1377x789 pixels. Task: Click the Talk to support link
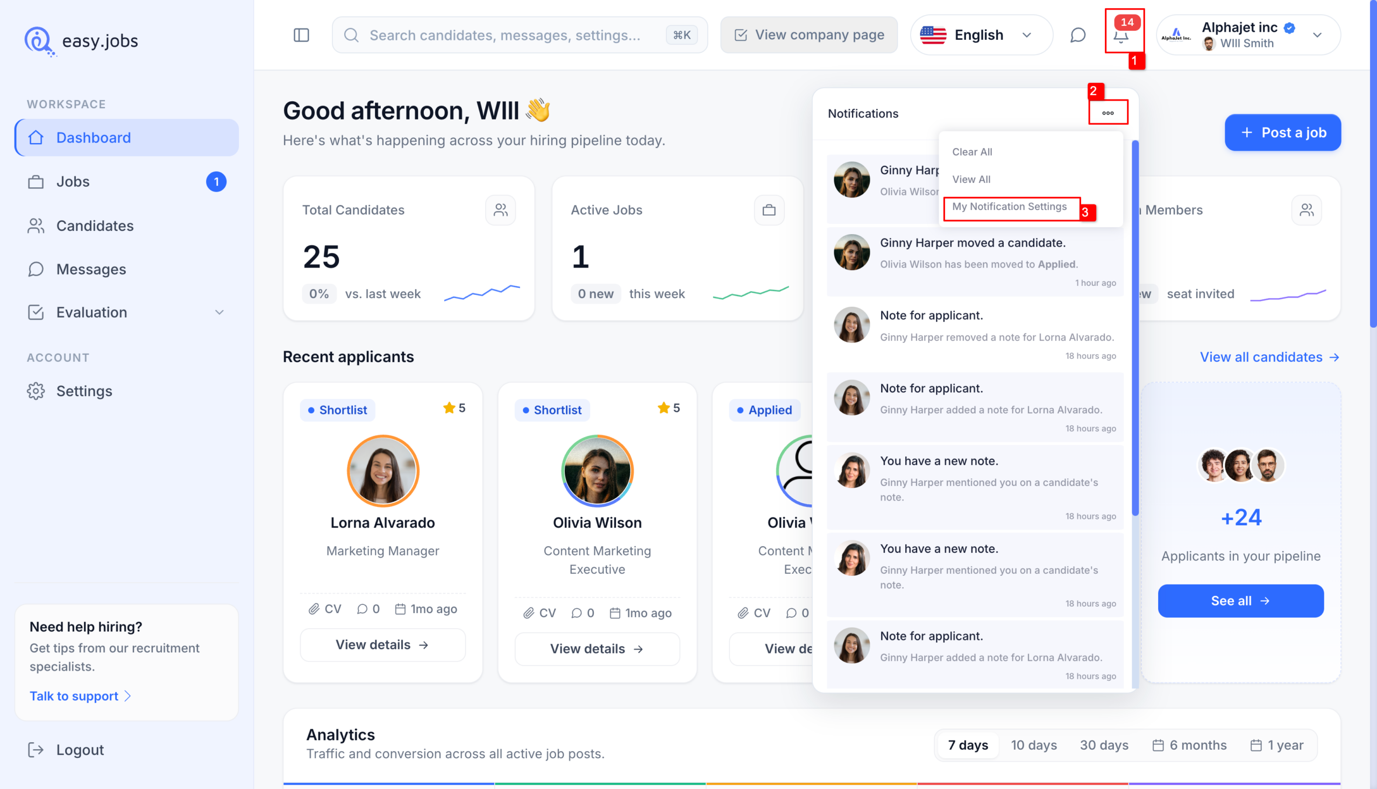click(x=80, y=696)
